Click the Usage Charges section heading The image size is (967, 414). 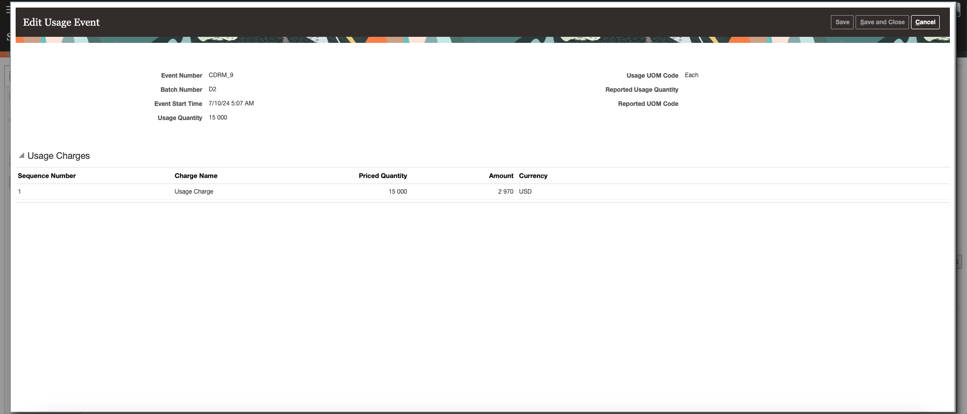click(x=58, y=156)
